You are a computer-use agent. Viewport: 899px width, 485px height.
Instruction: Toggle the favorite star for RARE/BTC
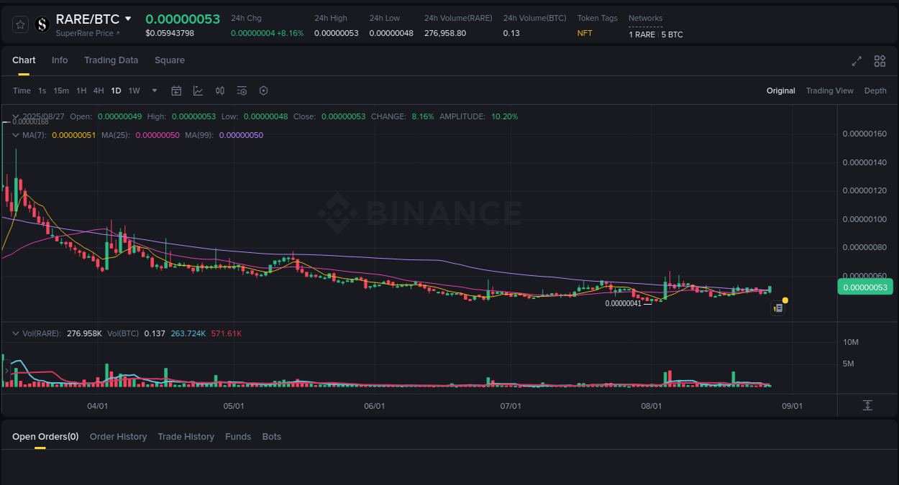19,24
